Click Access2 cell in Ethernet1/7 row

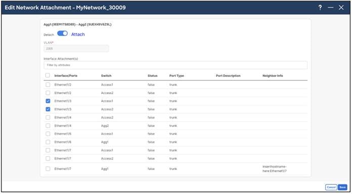tap(107, 159)
